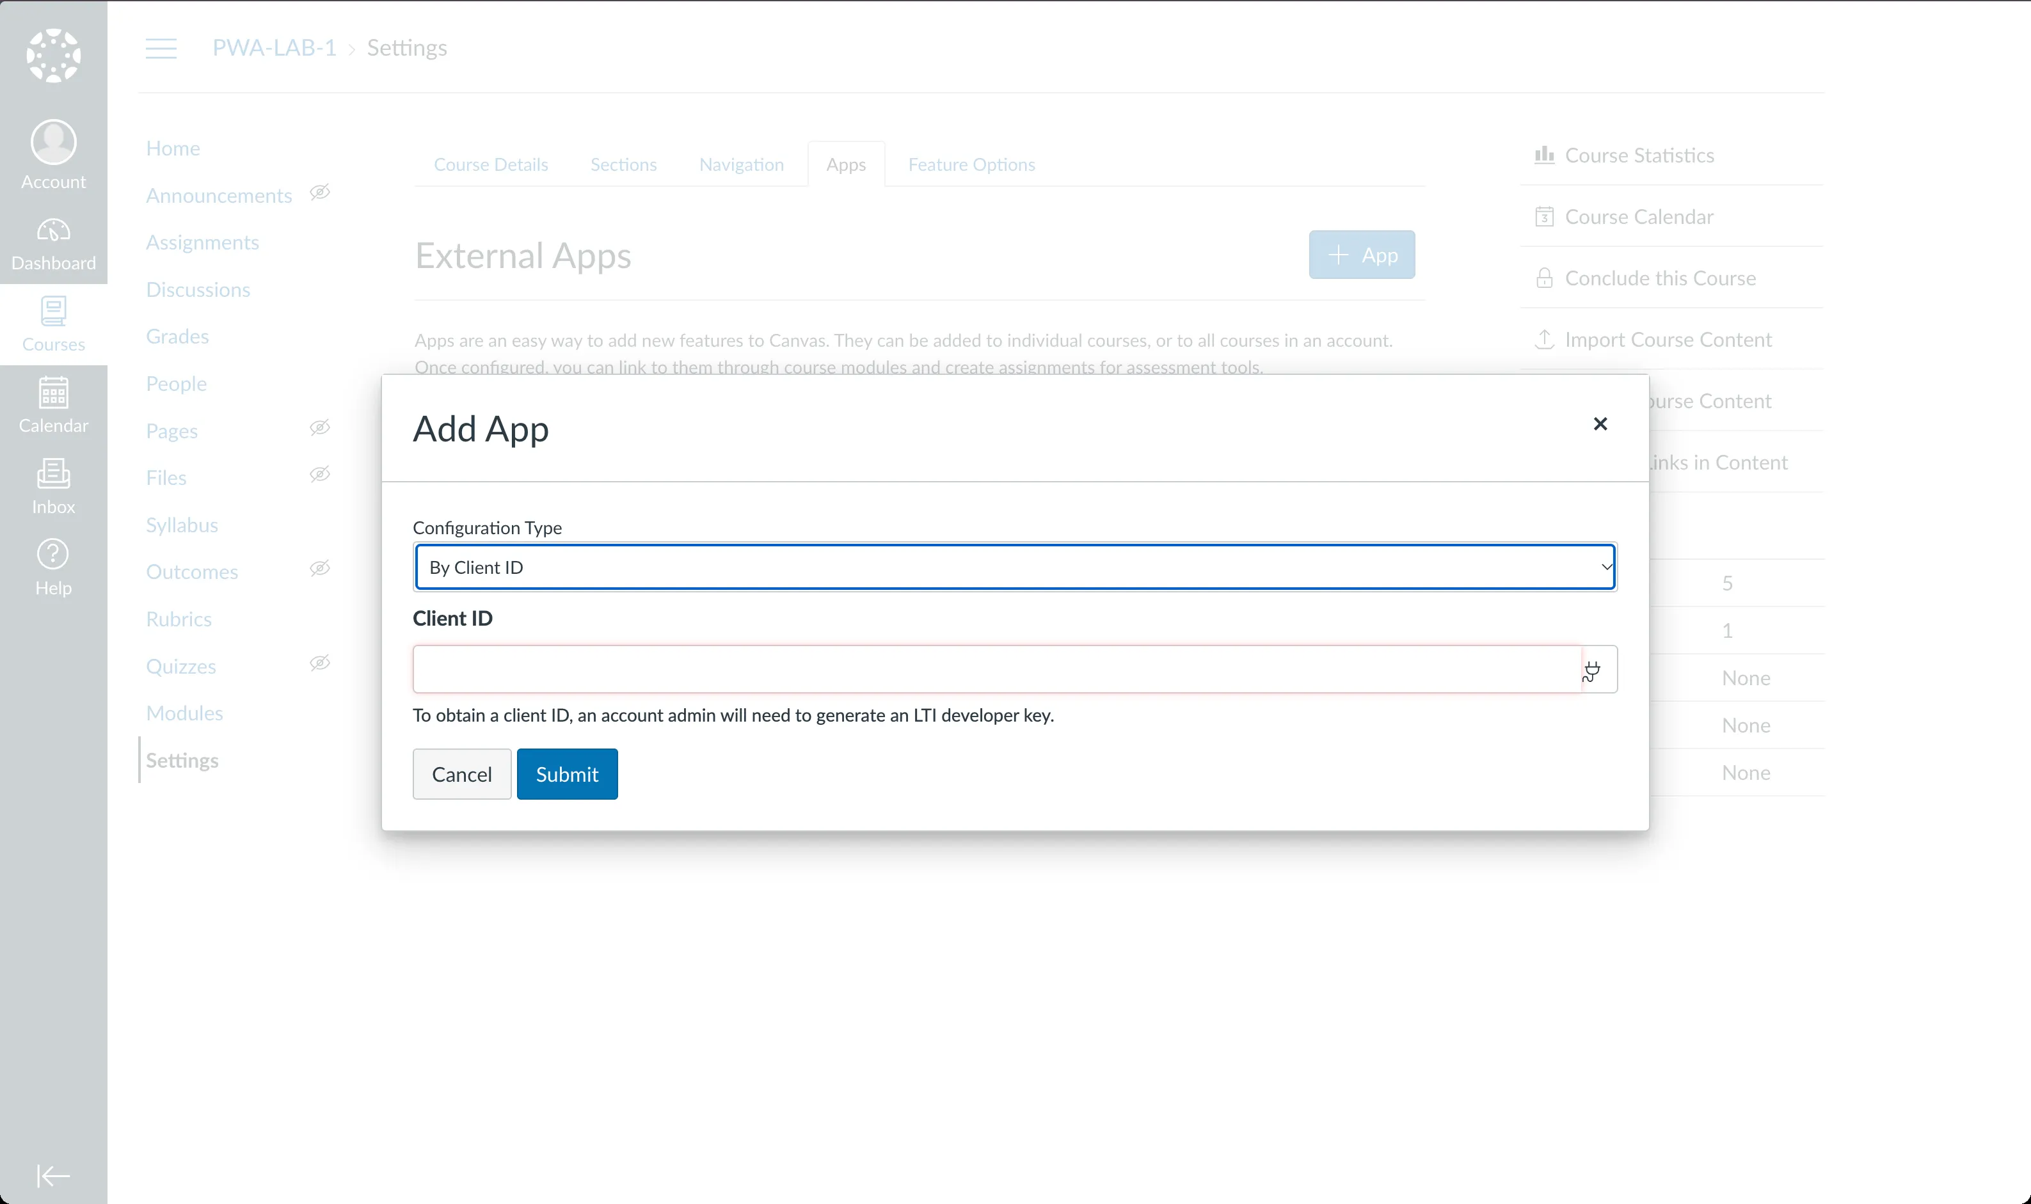Click hidden-eye icon next to Pages
The image size is (2031, 1204).
click(320, 427)
